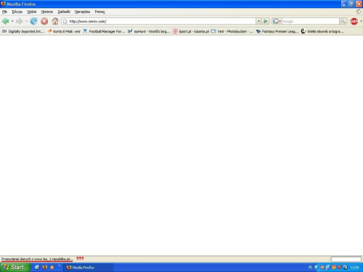This screenshot has width=363, height=272.
Task: Expand the Back button history dropdown
Action: coord(12,21)
